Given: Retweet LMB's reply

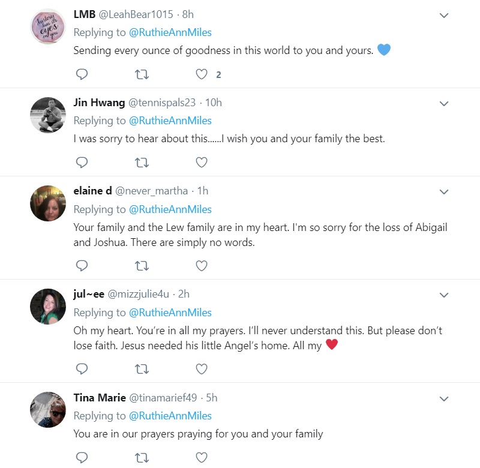Looking at the screenshot, I should [142, 74].
